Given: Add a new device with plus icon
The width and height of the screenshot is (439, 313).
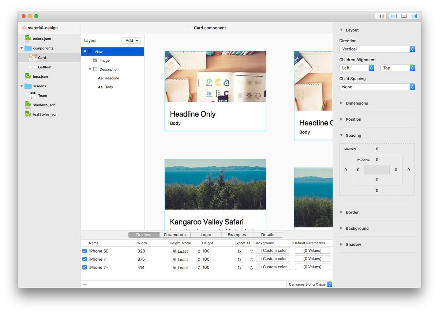Looking at the screenshot, I should pyautogui.click(x=85, y=284).
